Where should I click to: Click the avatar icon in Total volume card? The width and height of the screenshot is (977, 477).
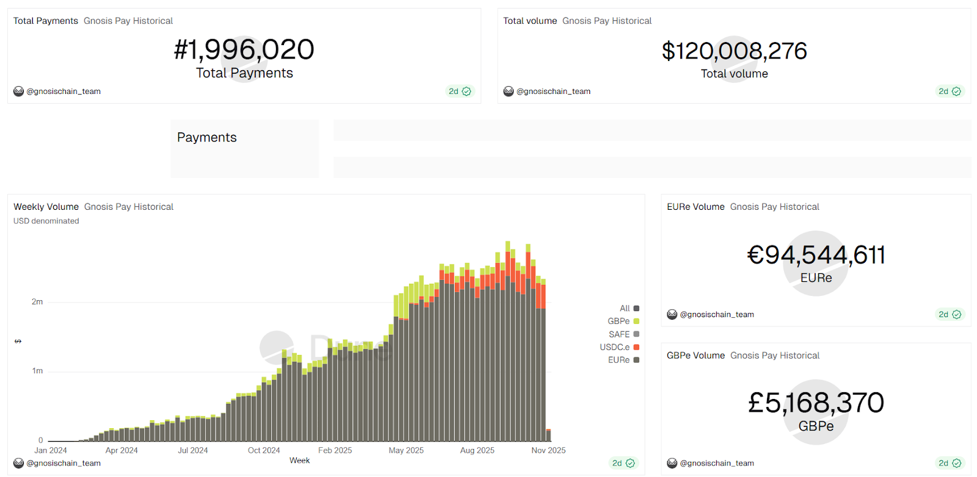[x=509, y=91]
